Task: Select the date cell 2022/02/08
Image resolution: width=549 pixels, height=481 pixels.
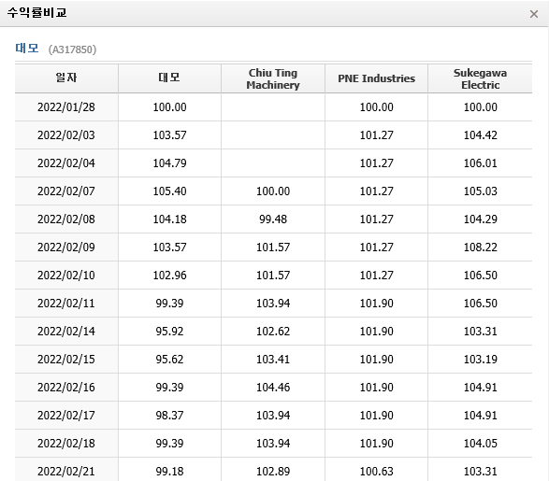Action: (66, 219)
